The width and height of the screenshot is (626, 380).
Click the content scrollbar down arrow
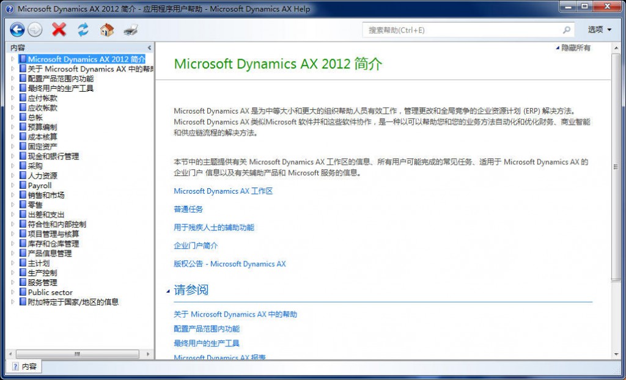pyautogui.click(x=616, y=354)
